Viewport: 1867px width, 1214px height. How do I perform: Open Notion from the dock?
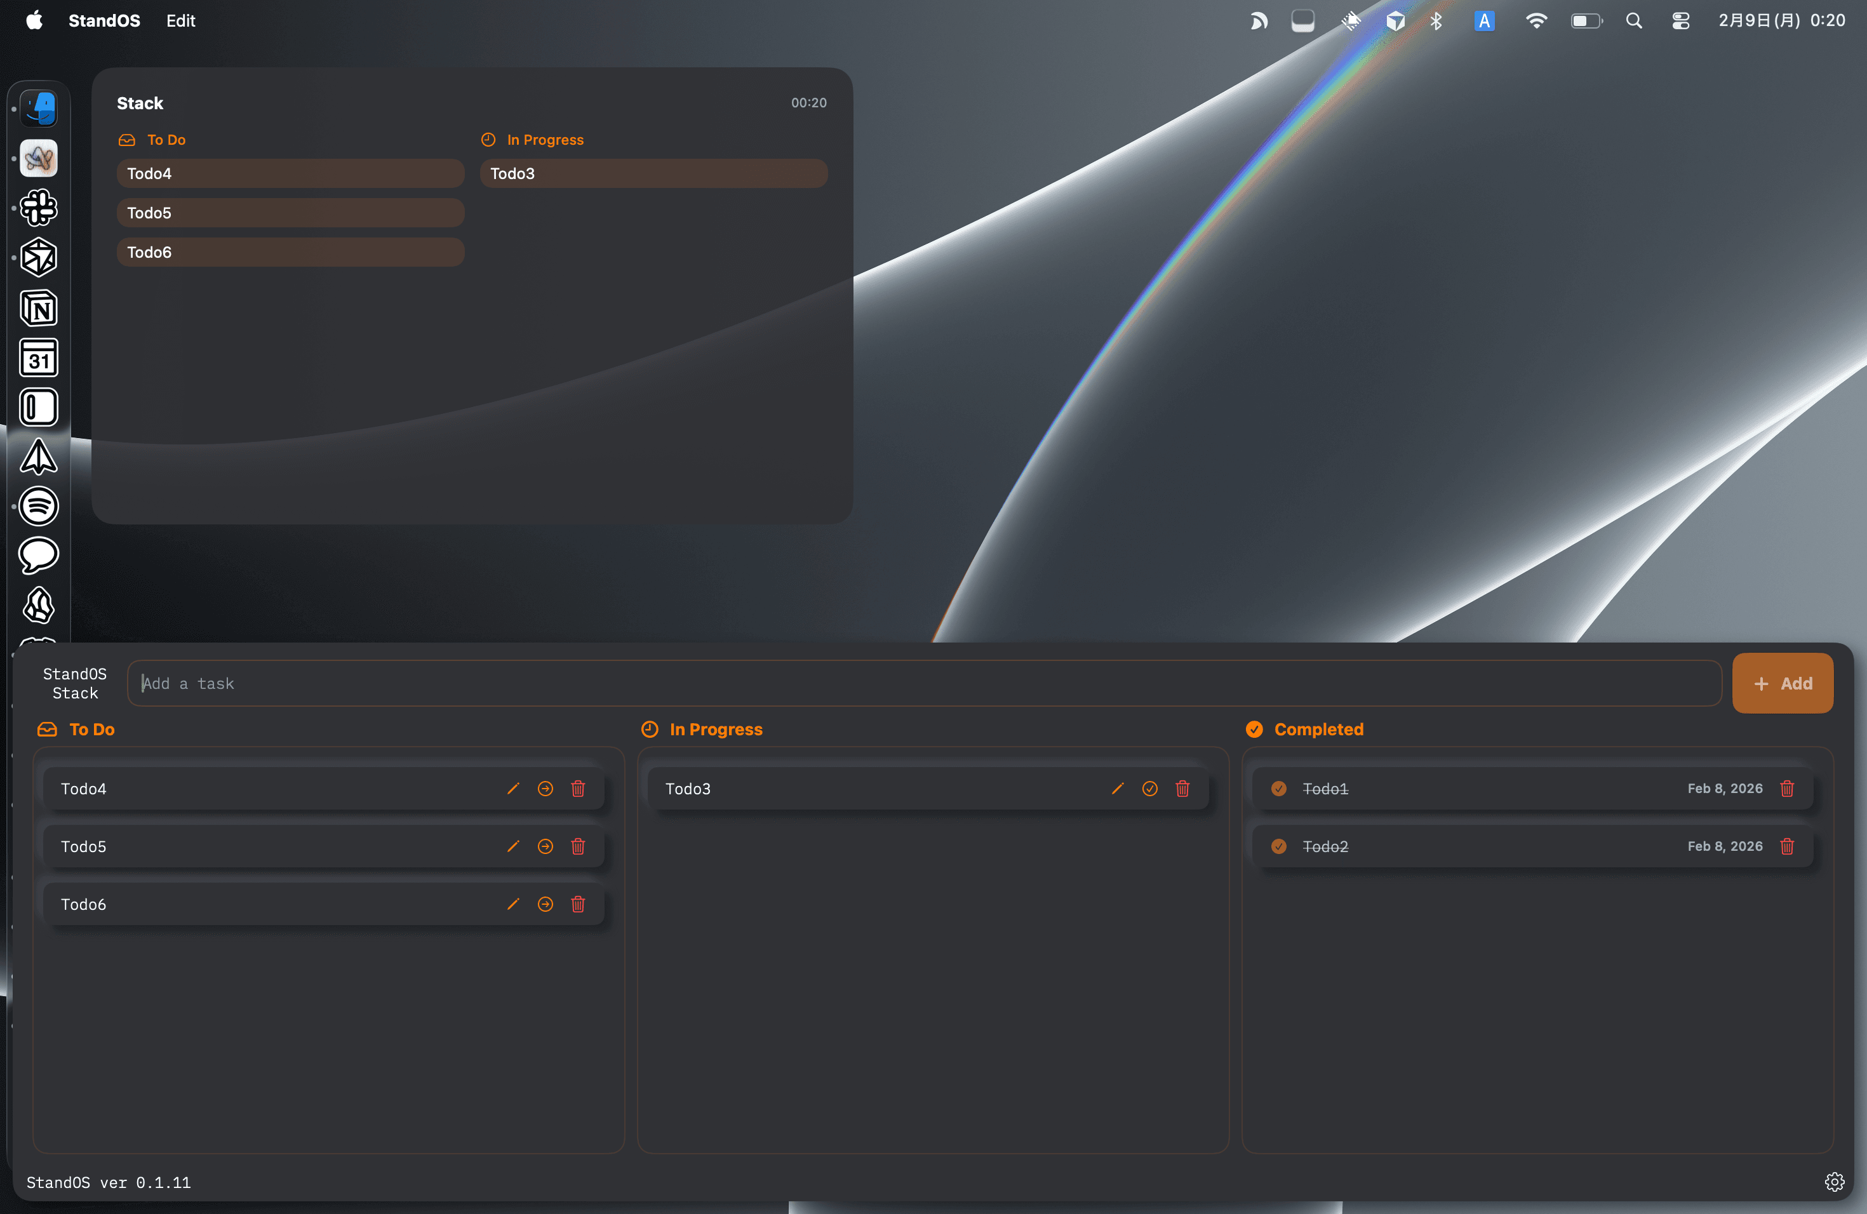click(x=39, y=308)
